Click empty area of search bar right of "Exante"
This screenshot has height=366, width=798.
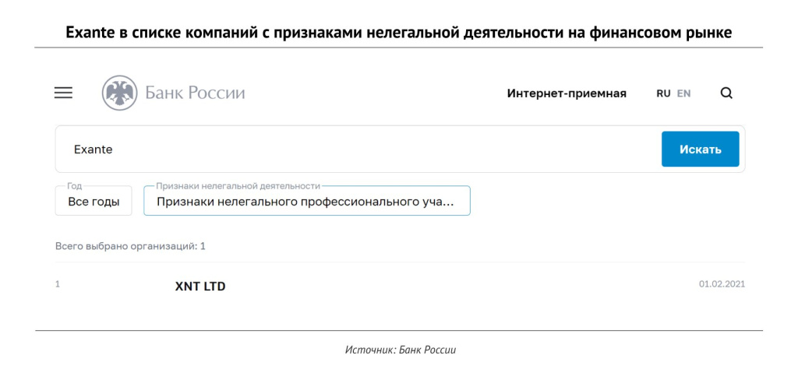[390, 150]
